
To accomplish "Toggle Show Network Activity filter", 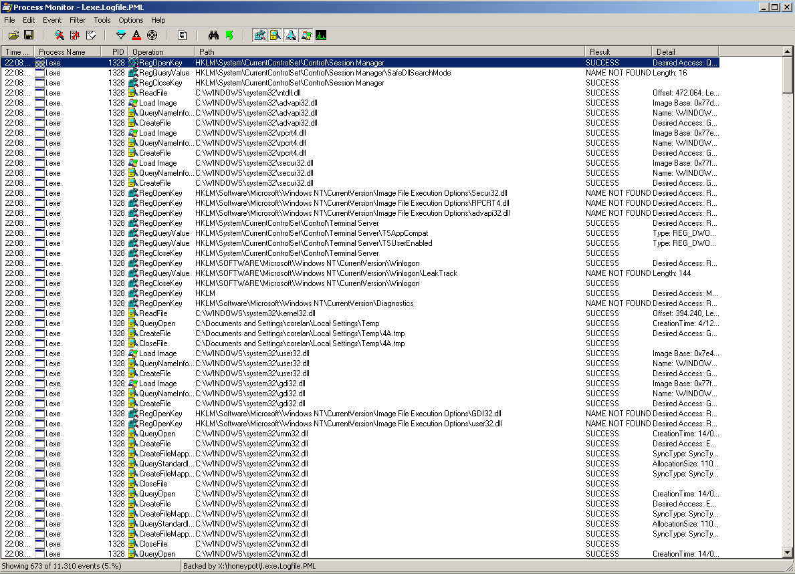I will (291, 35).
